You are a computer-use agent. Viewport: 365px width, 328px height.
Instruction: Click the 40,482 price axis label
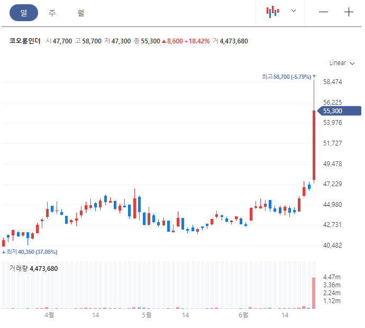[x=332, y=245]
